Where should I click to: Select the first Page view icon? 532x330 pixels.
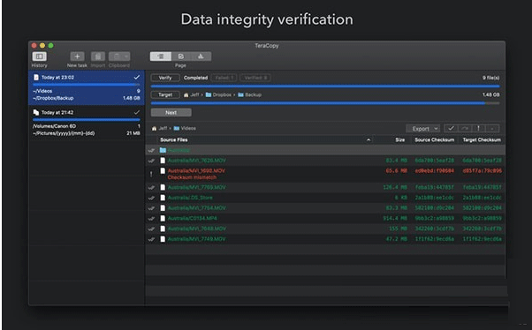point(161,56)
